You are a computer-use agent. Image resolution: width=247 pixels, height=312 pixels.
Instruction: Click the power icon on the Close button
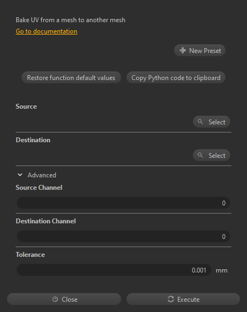click(55, 299)
